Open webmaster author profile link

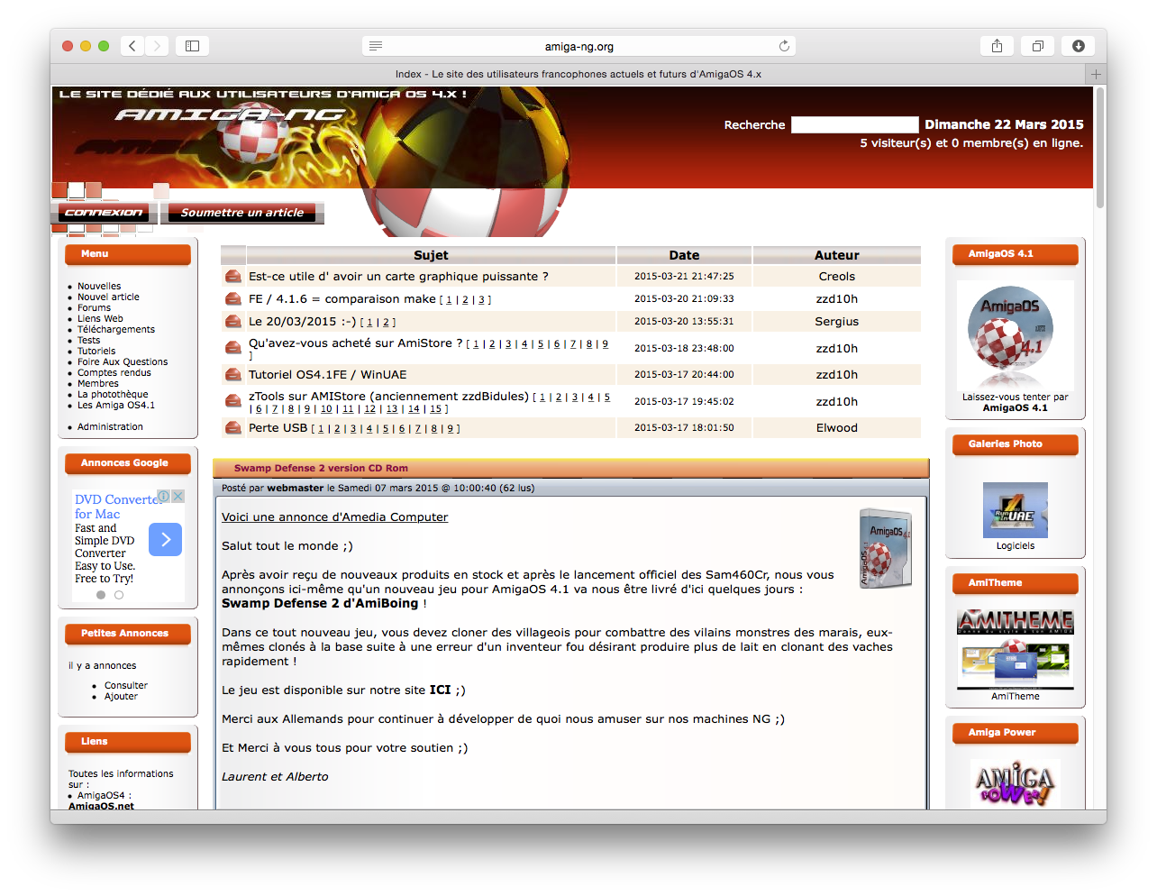tap(295, 488)
